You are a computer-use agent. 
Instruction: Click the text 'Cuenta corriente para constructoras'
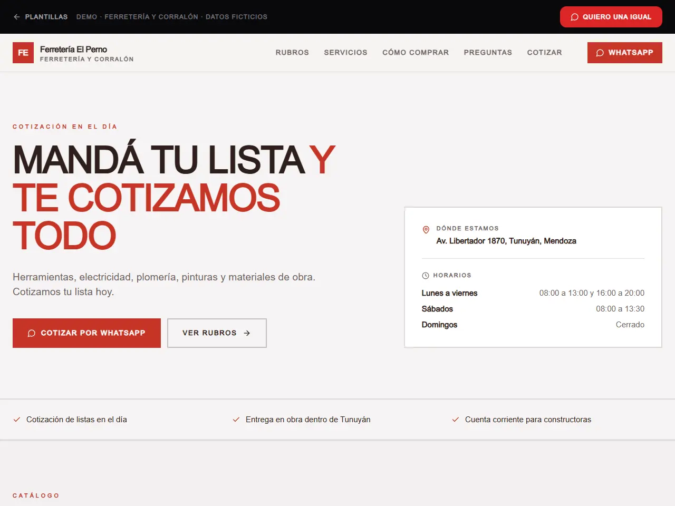[x=528, y=420]
